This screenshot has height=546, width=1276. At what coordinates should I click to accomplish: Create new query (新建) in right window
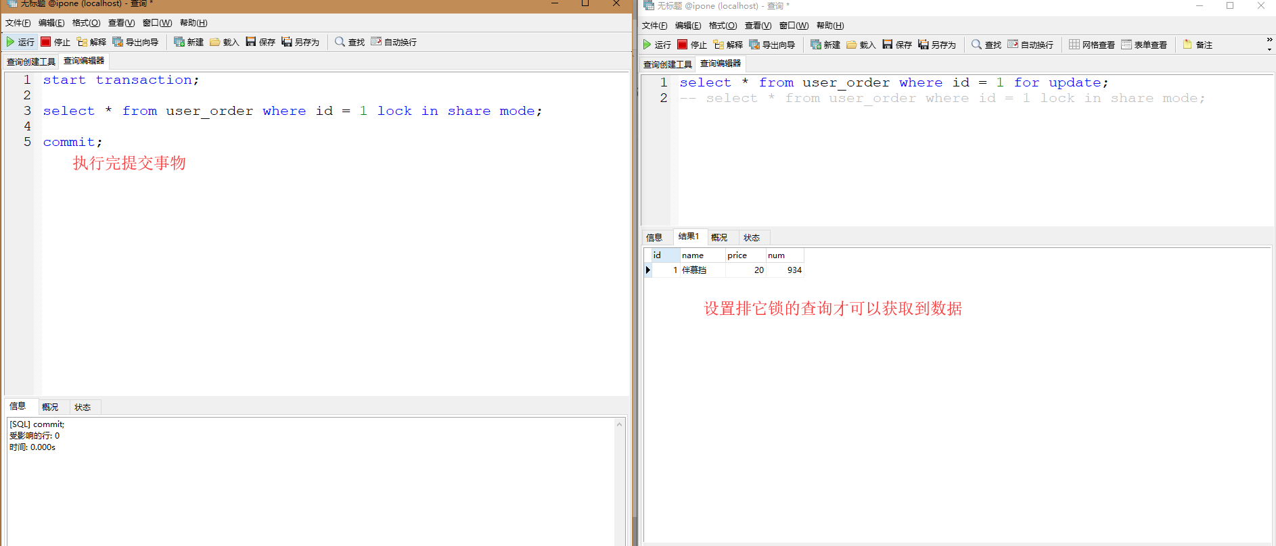(825, 45)
